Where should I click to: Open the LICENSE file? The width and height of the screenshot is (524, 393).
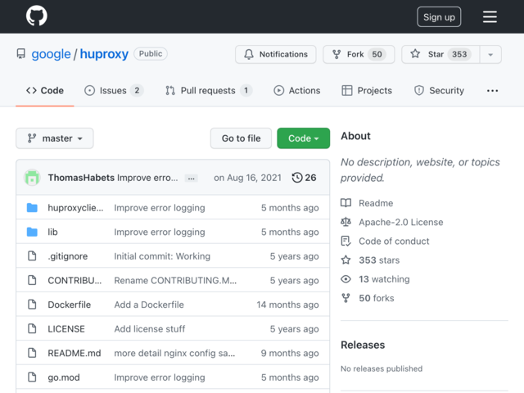pos(66,328)
